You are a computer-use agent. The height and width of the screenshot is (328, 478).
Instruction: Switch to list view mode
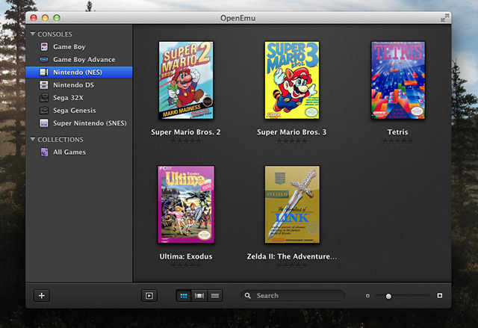(x=215, y=296)
